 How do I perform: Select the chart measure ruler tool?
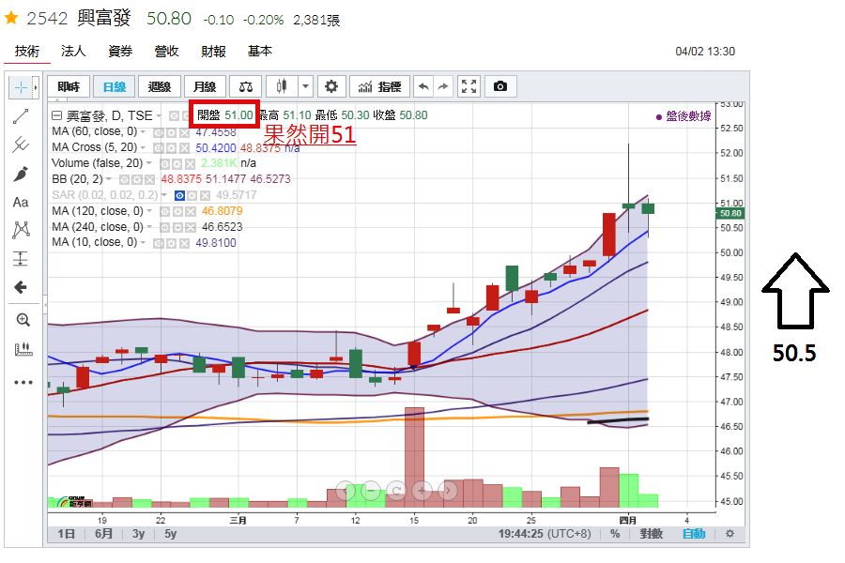(23, 349)
